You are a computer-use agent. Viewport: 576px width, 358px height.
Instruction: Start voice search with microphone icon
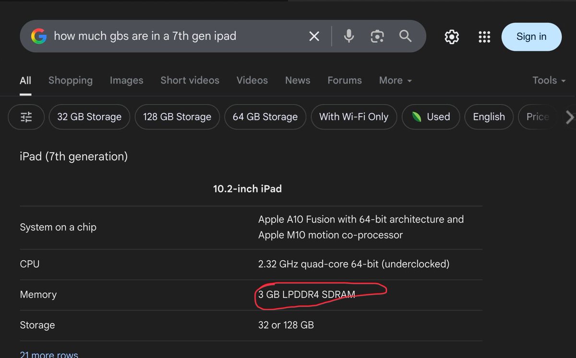(x=349, y=36)
